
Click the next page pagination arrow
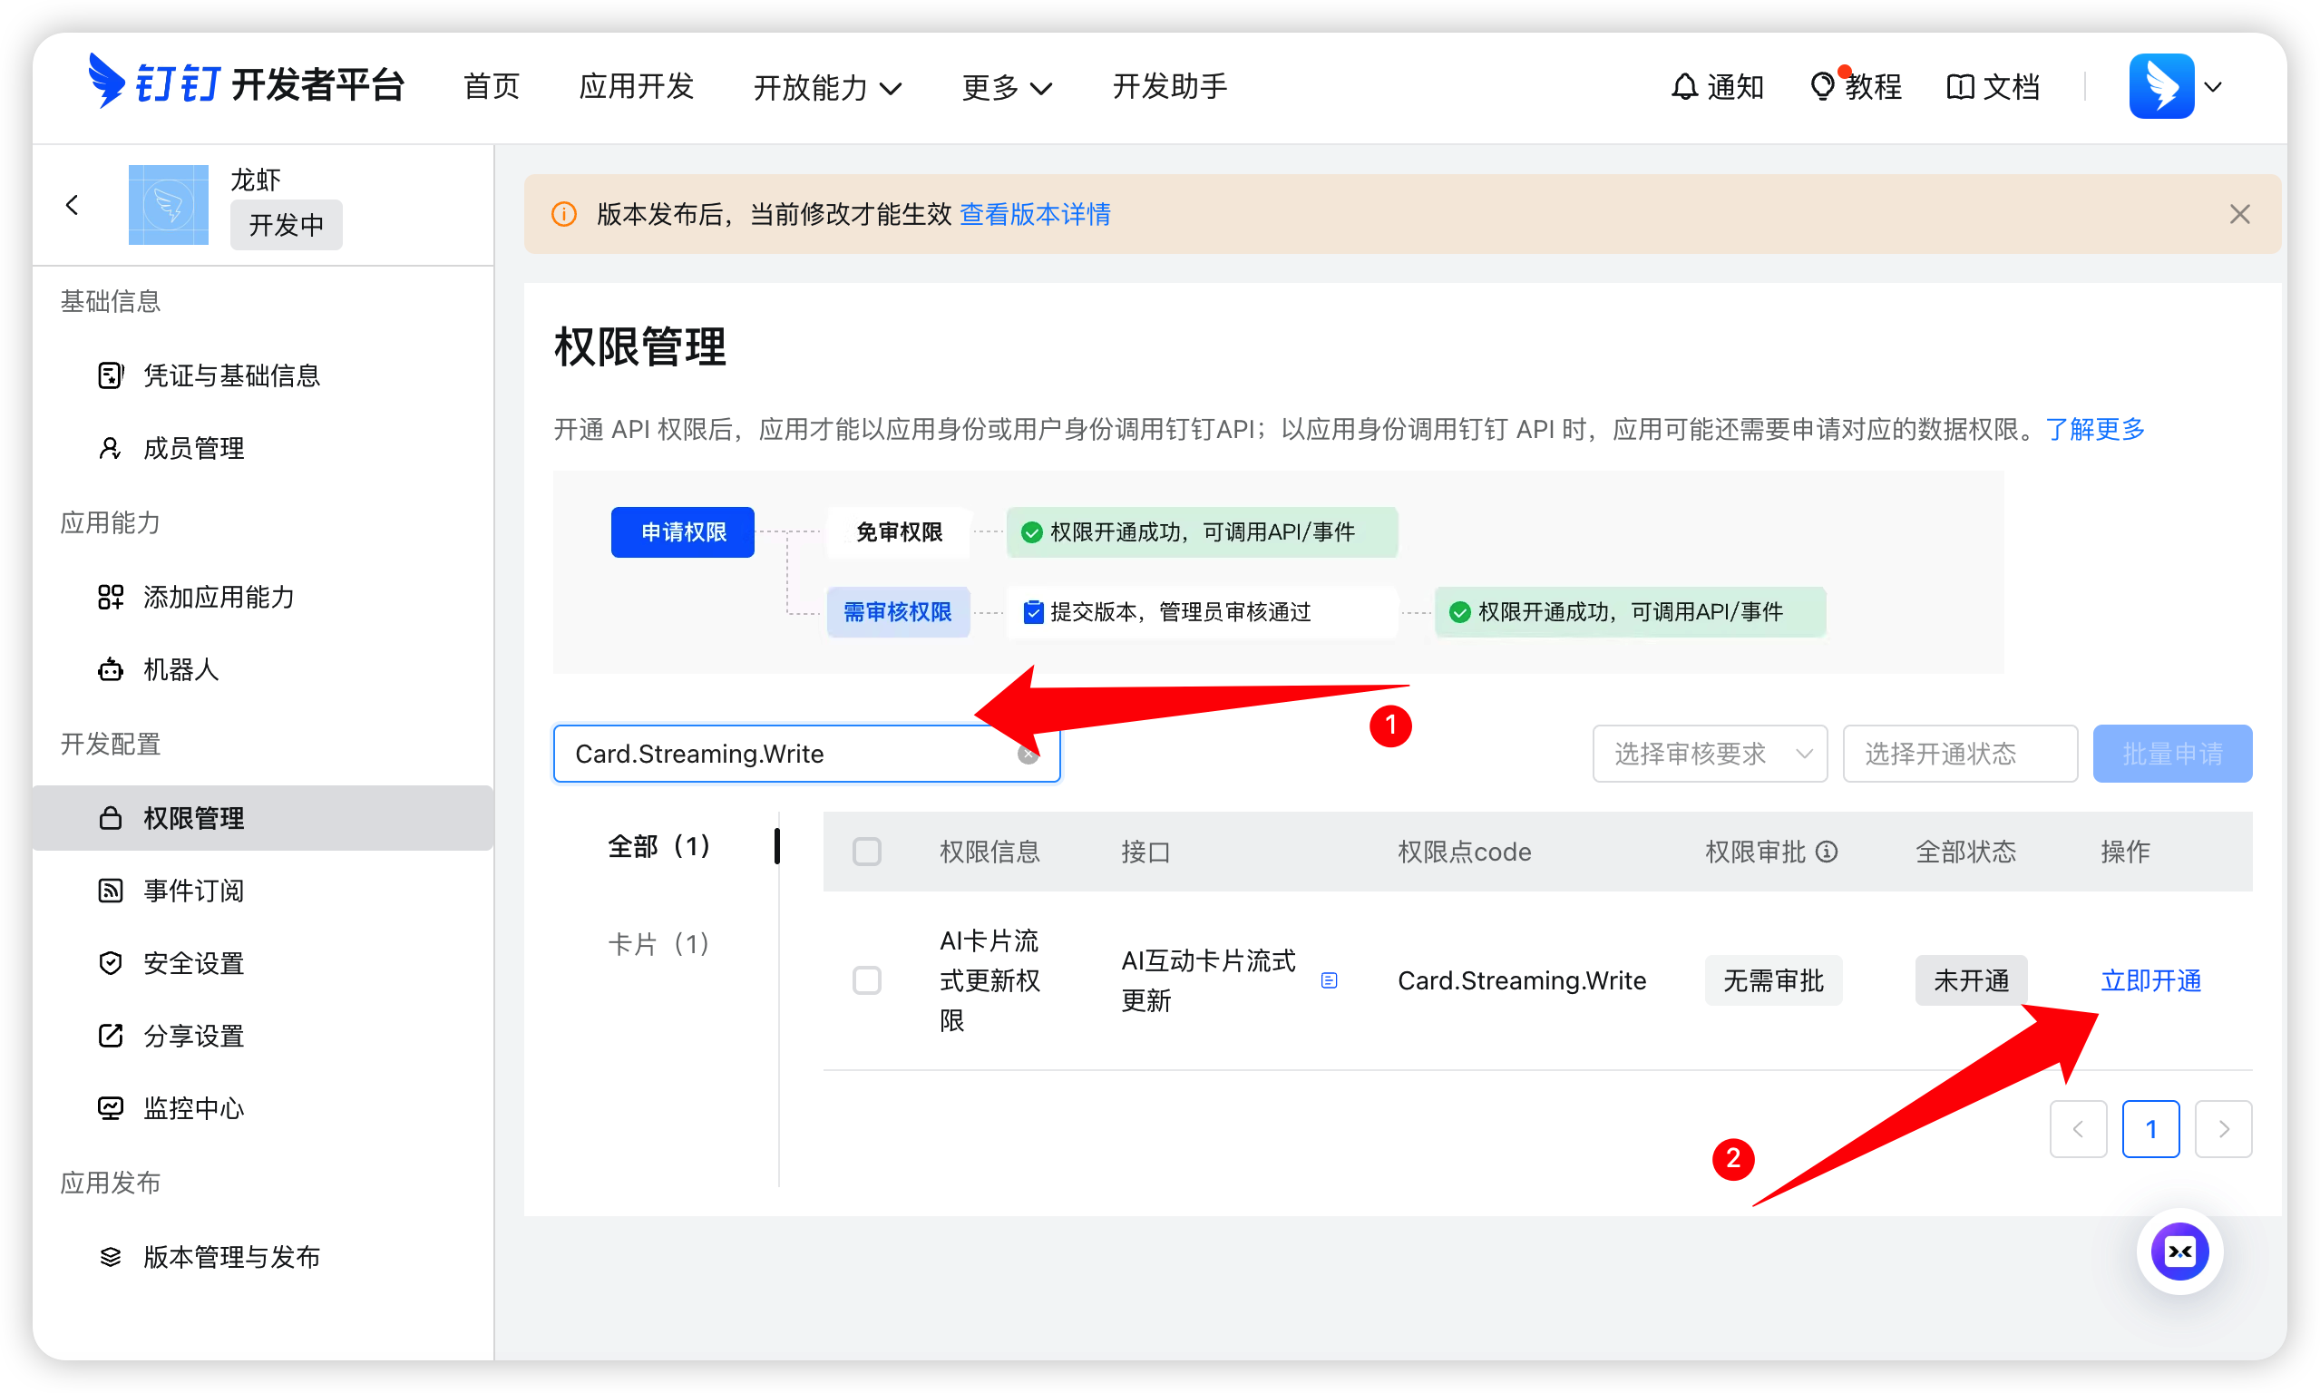[x=2224, y=1128]
